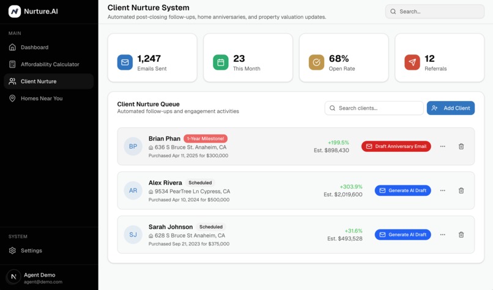The width and height of the screenshot is (493, 290).
Task: Click the 1-Year Milestone! badge
Action: [x=206, y=138]
